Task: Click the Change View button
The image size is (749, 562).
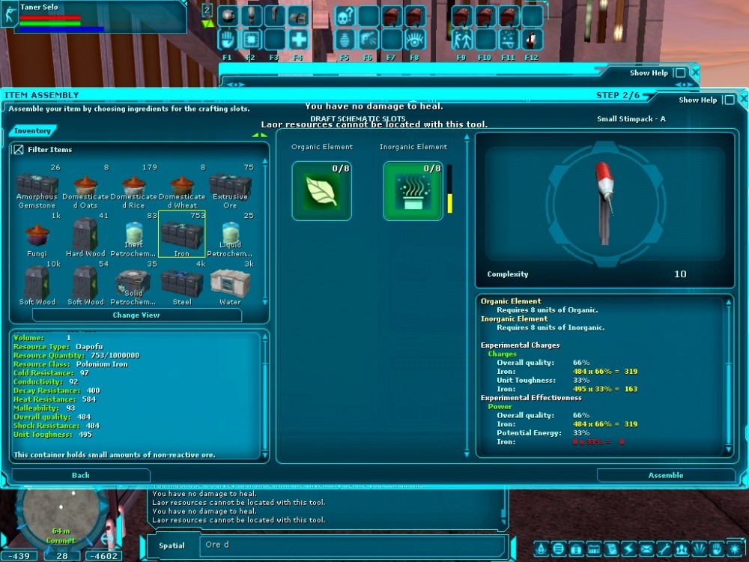Action: tap(136, 315)
